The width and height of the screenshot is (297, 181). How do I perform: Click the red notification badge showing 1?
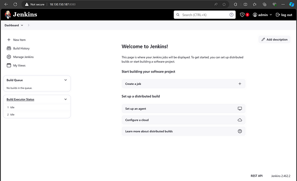click(x=247, y=15)
